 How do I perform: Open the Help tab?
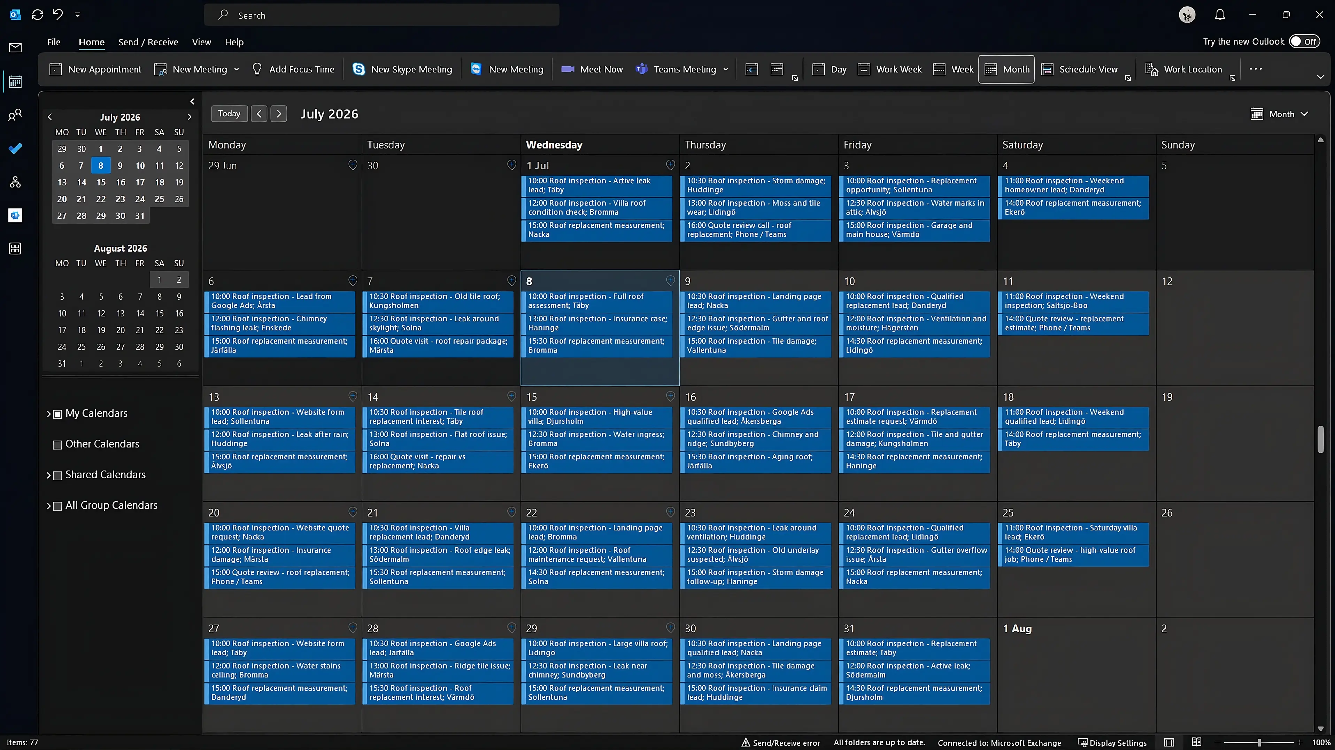pyautogui.click(x=234, y=42)
